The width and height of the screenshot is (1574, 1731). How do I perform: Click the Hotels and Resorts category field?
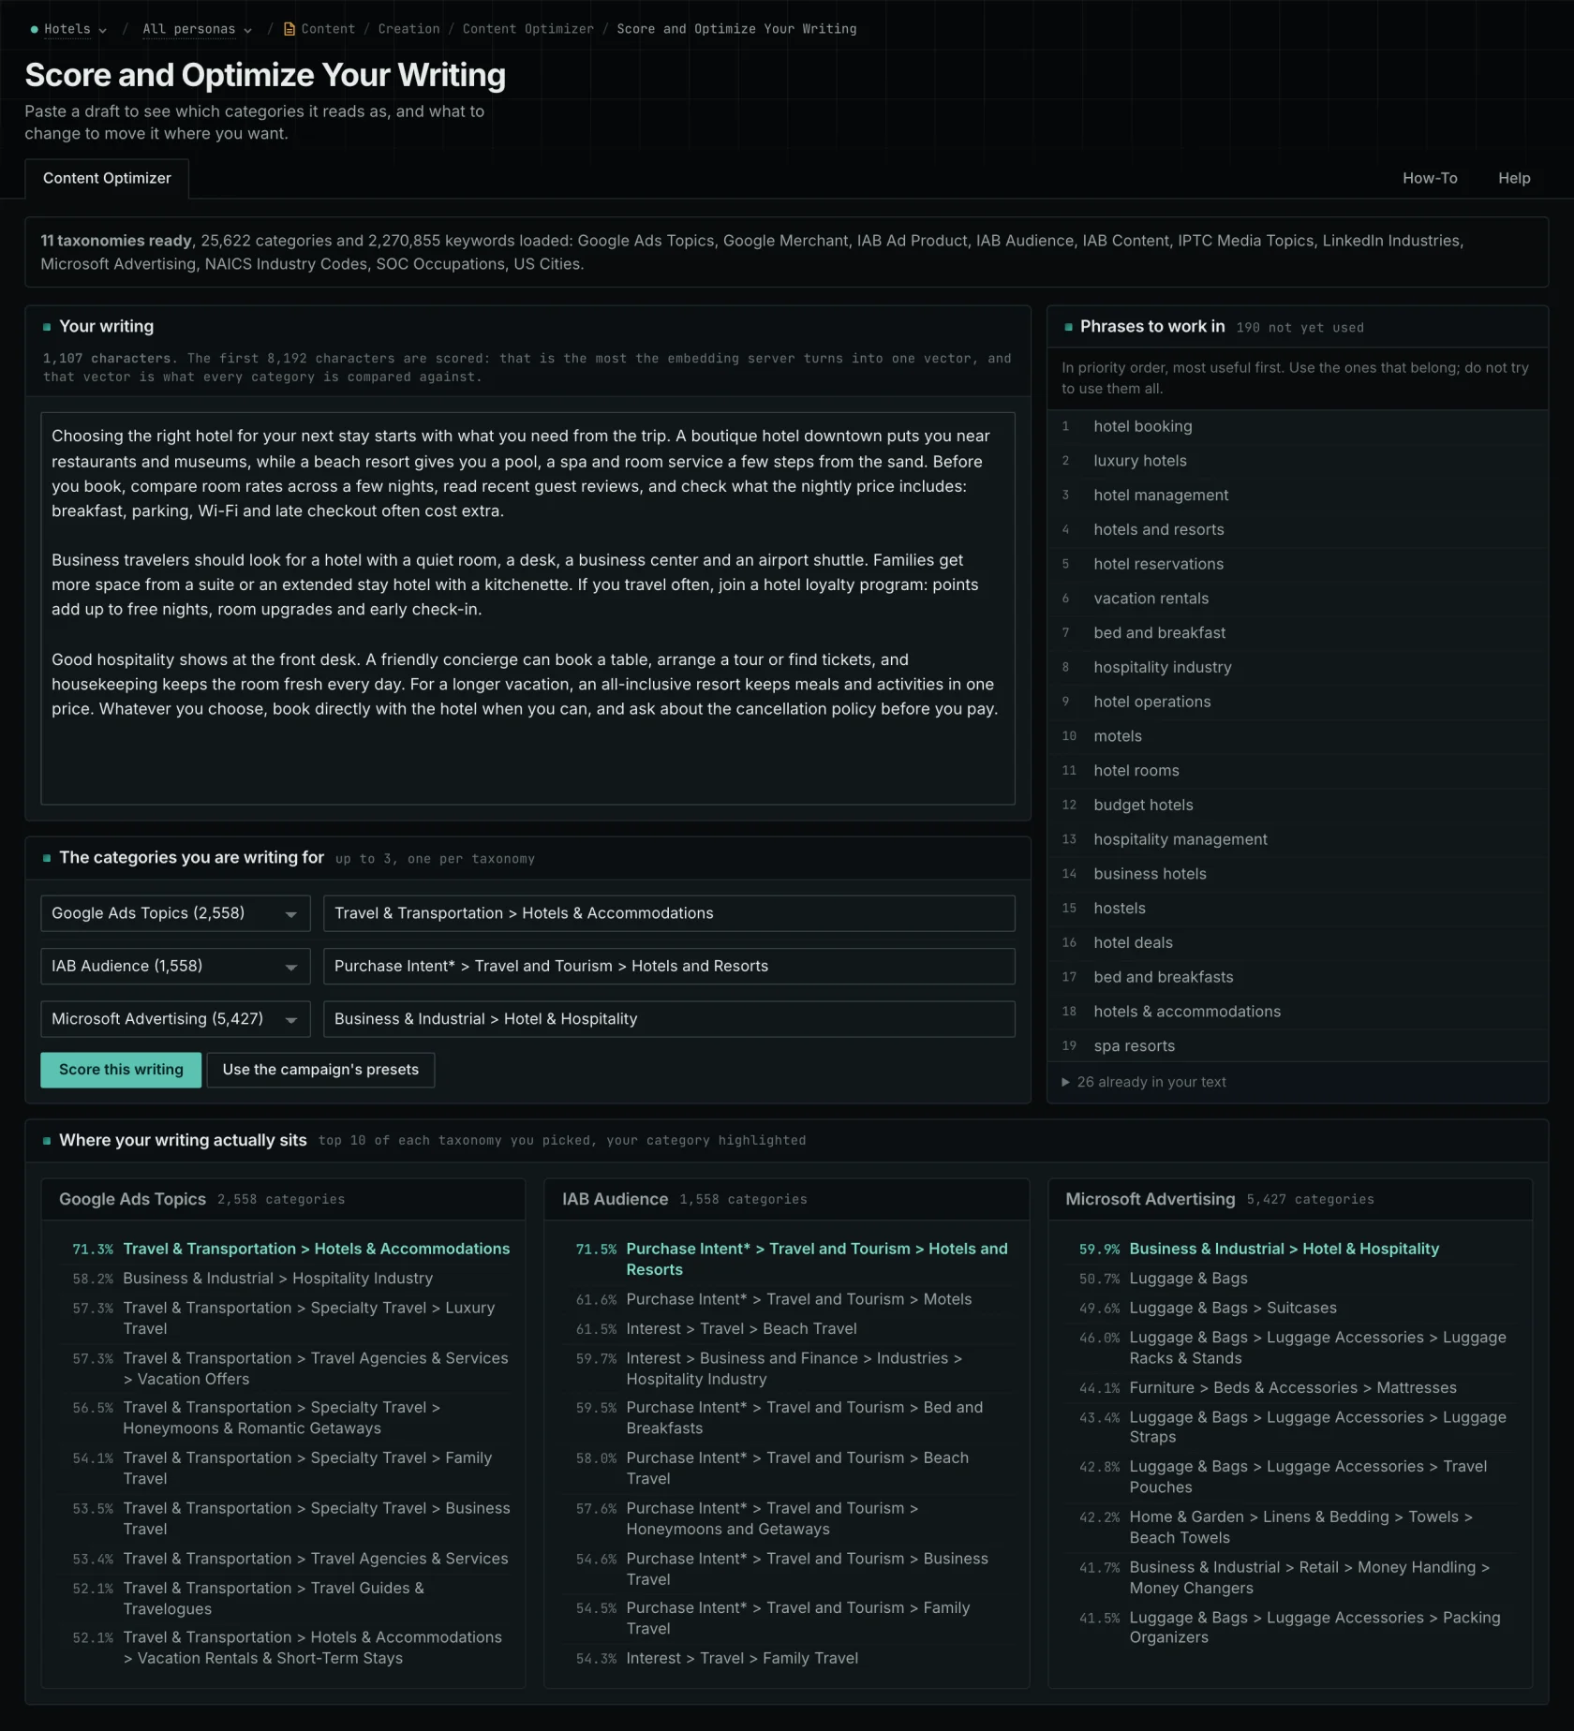point(669,966)
